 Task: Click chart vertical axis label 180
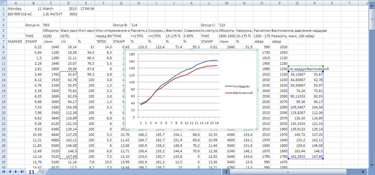pos(131,54)
